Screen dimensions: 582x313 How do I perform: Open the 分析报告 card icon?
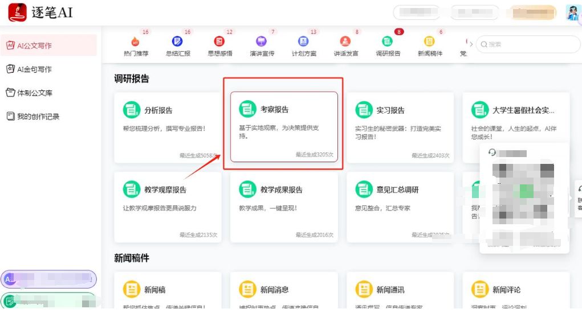pos(132,110)
